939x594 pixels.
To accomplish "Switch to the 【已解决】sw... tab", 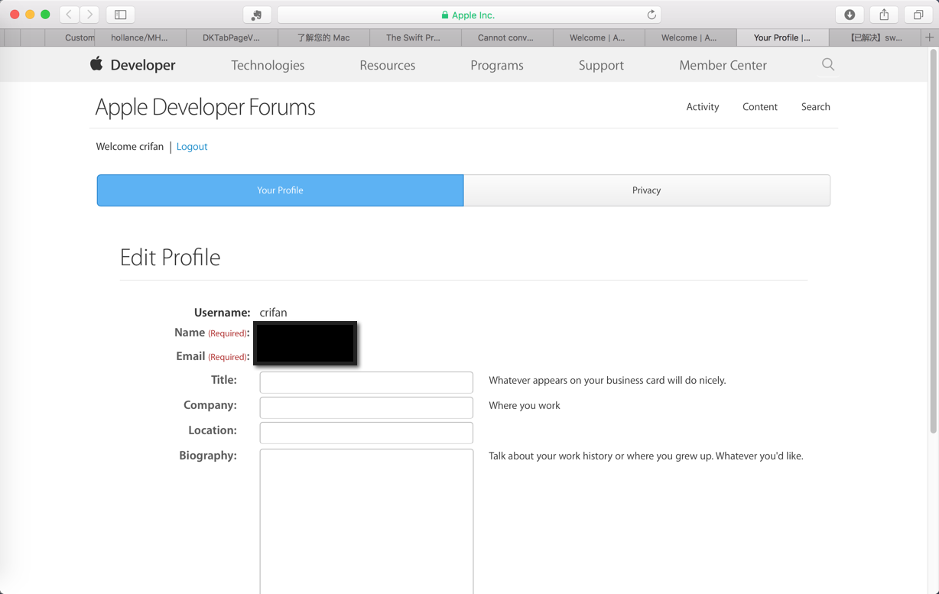I will [x=875, y=37].
